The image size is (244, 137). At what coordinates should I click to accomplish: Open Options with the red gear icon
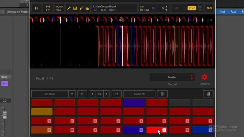tap(204, 77)
